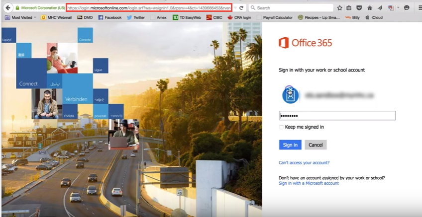Click the Yhdistä tile on the collage
The height and width of the screenshot is (217, 422).
click(70, 111)
